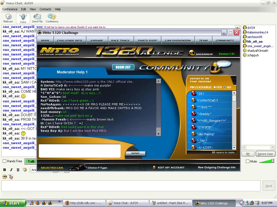Click the helmet icon next to *-Greddy-*
Image resolution: width=277 pixels, height=207 pixels.
[x=194, y=113]
